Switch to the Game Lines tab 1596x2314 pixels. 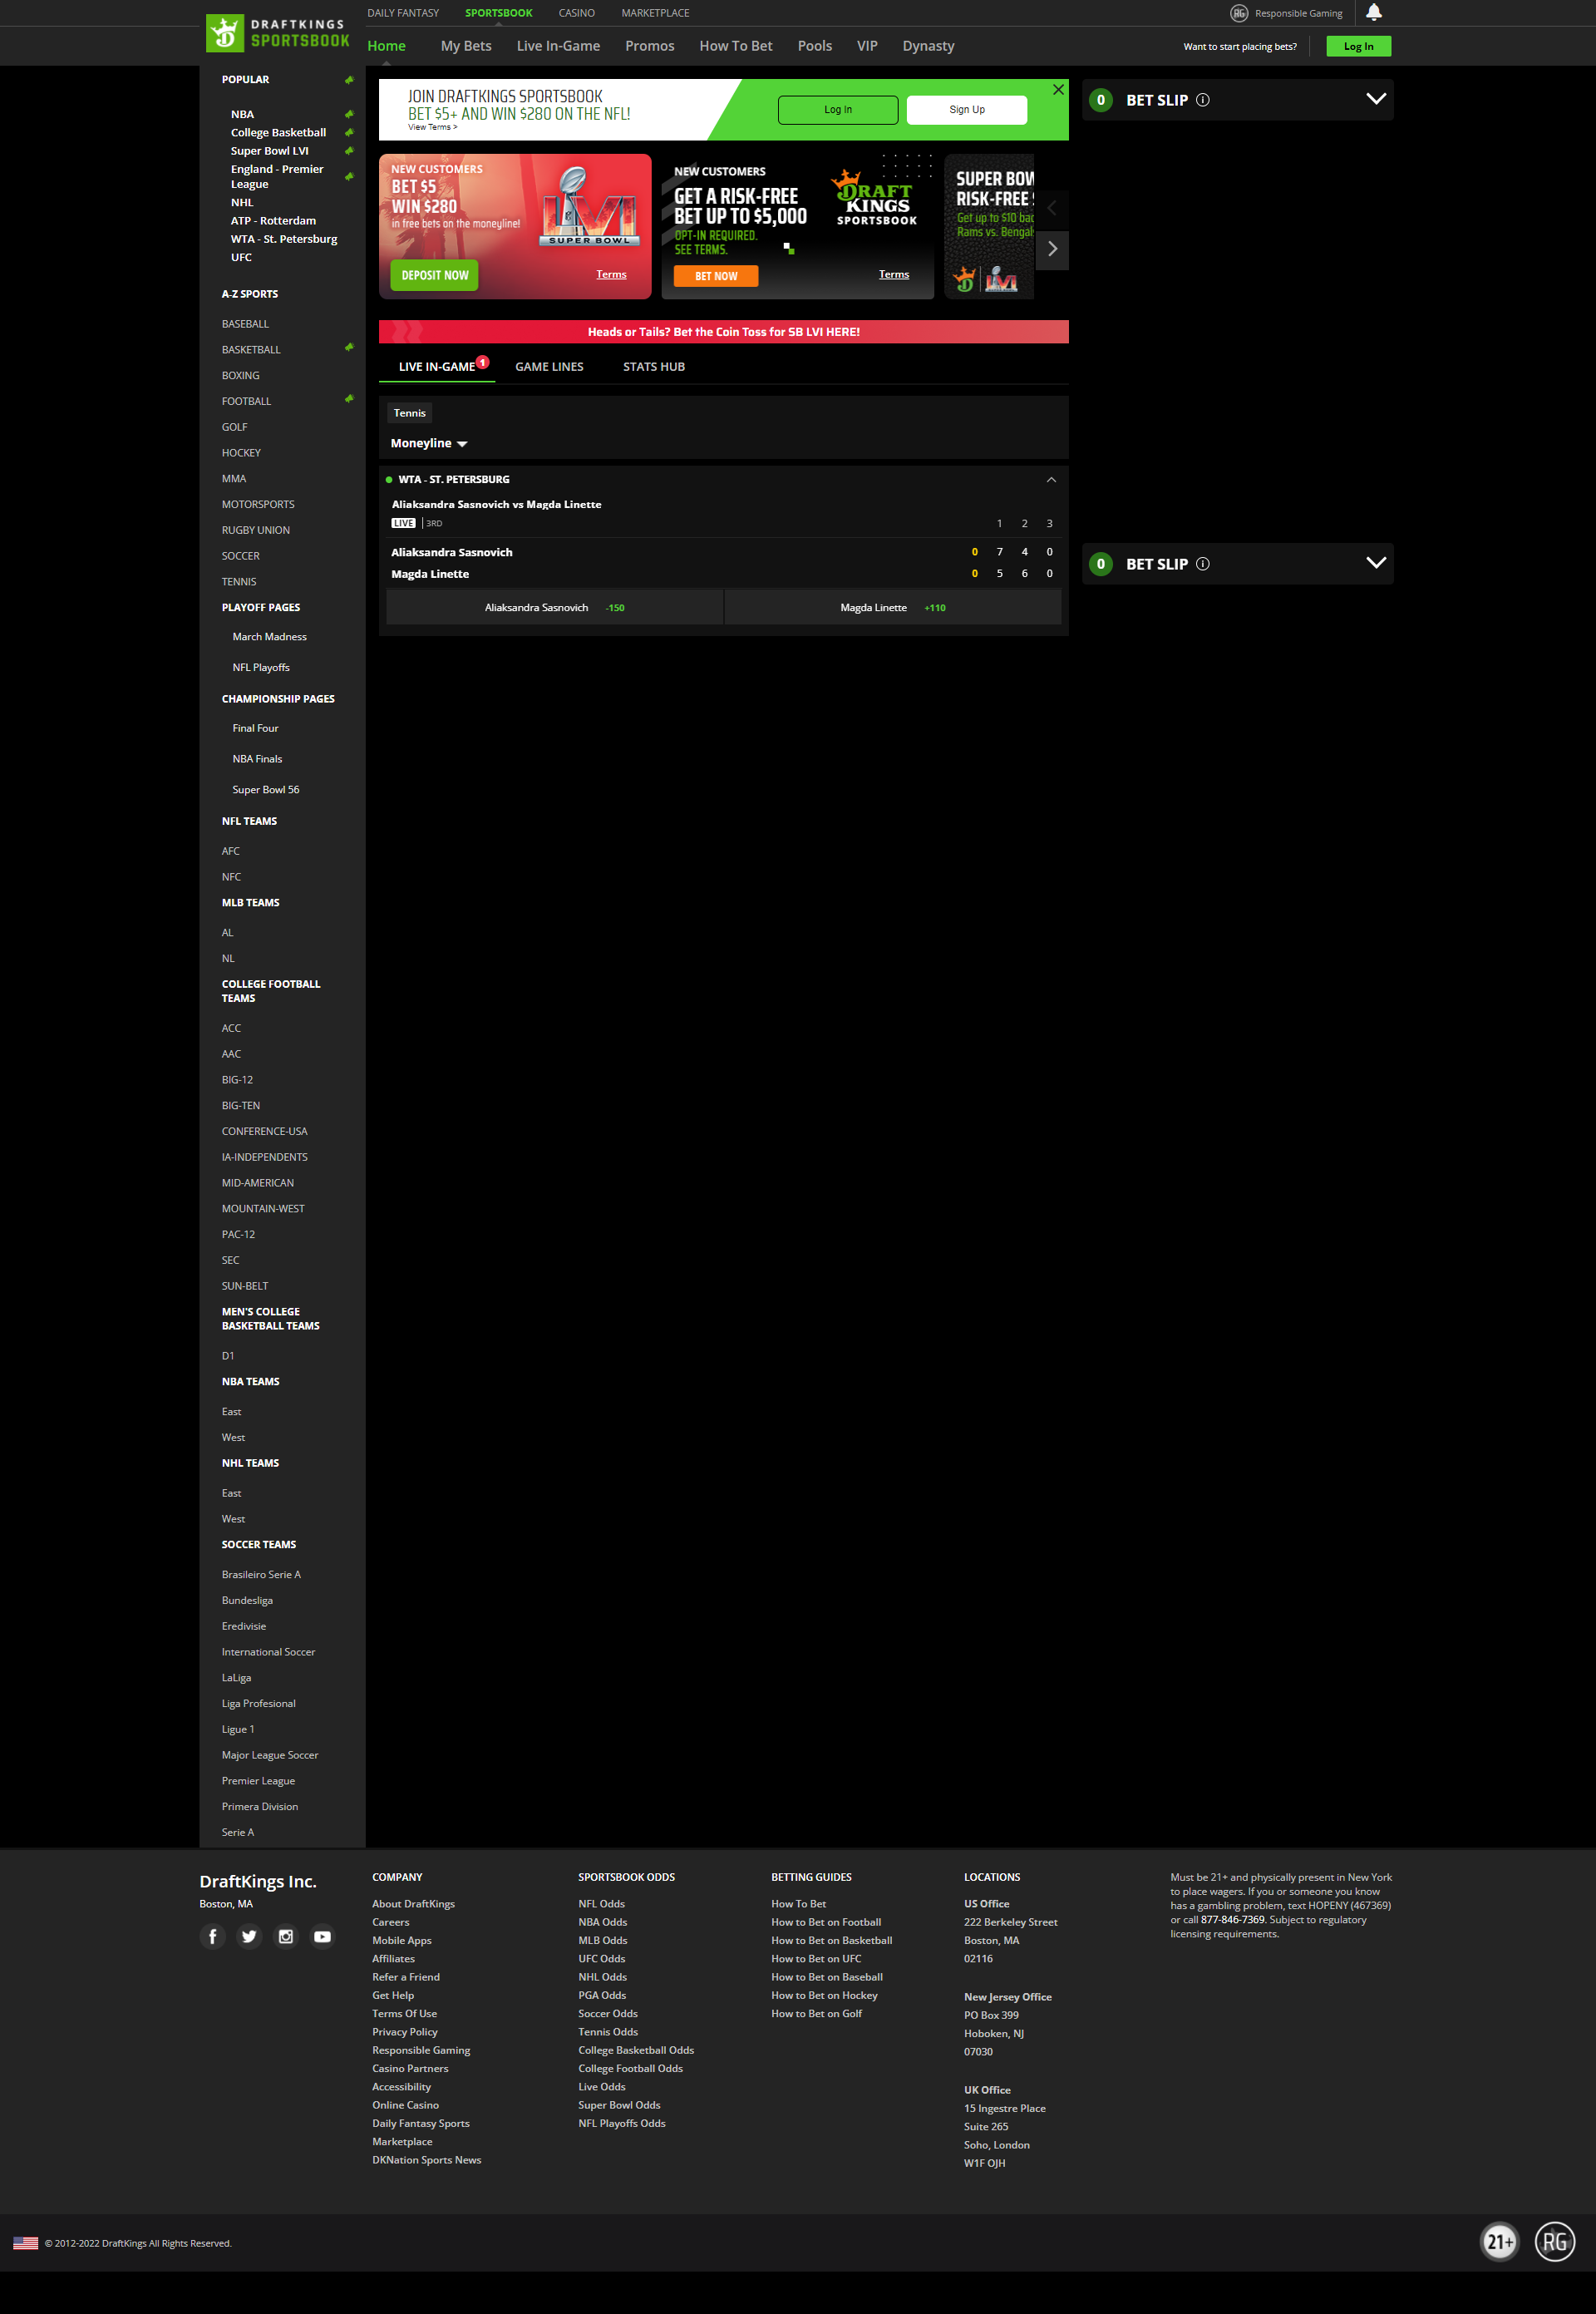click(549, 367)
